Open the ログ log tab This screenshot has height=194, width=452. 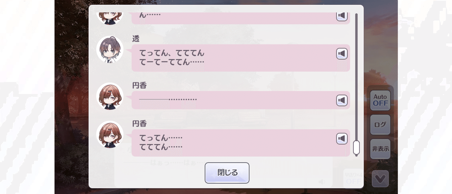click(380, 125)
